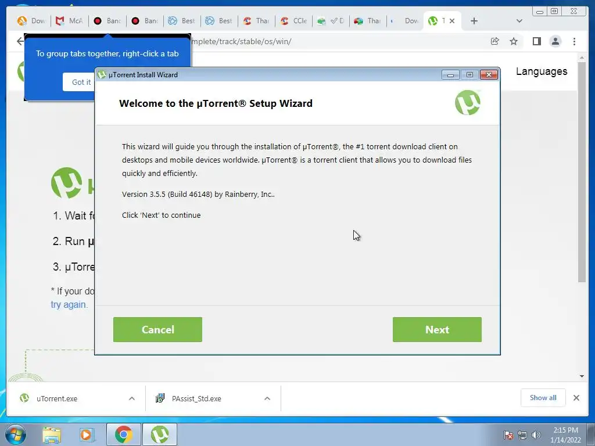This screenshot has width=595, height=446.
Task: Switch to Chrome in the taskbar
Action: click(x=123, y=434)
